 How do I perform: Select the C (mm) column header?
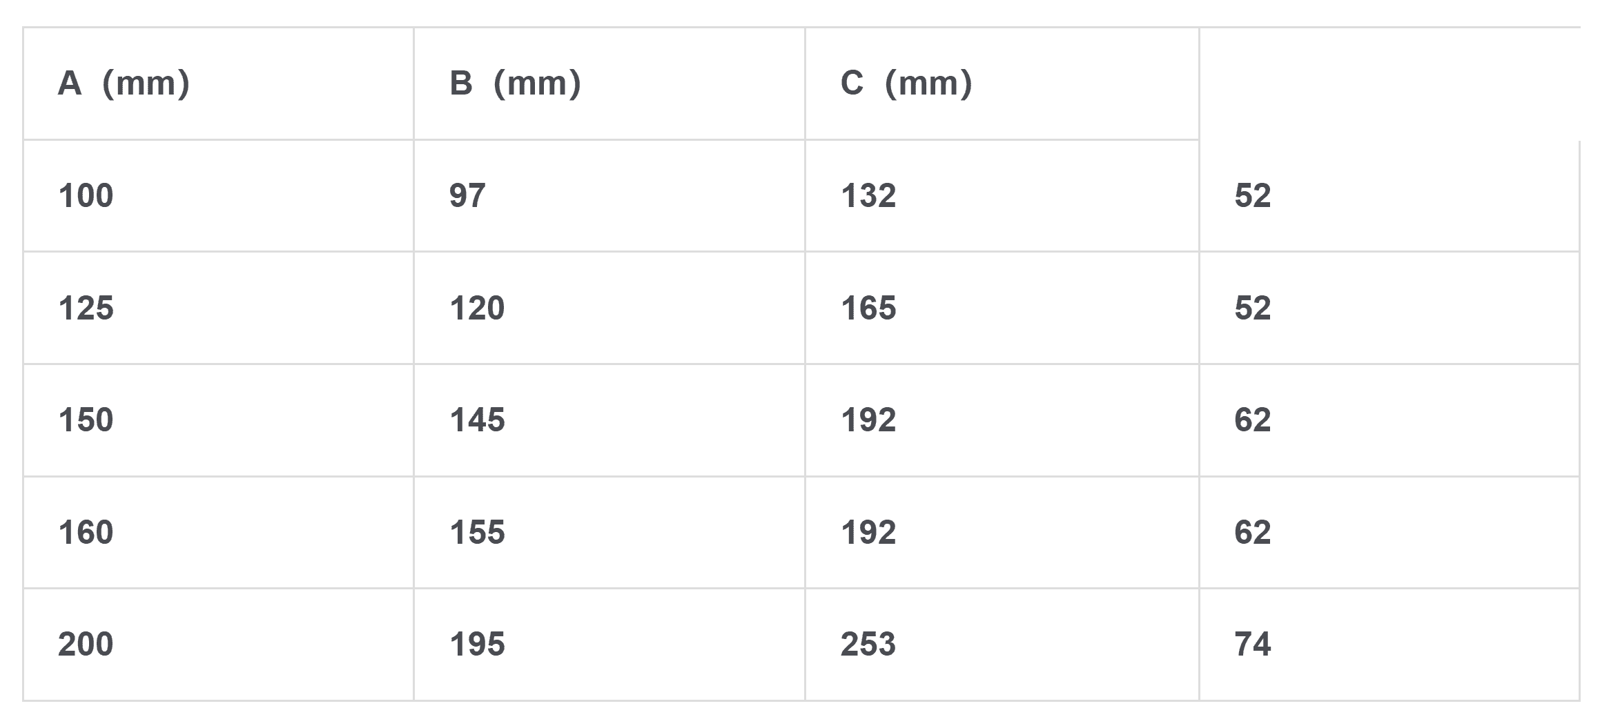click(x=1002, y=84)
